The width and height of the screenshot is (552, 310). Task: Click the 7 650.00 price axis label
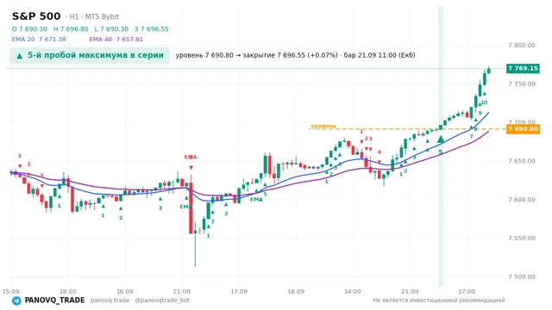pyautogui.click(x=521, y=161)
